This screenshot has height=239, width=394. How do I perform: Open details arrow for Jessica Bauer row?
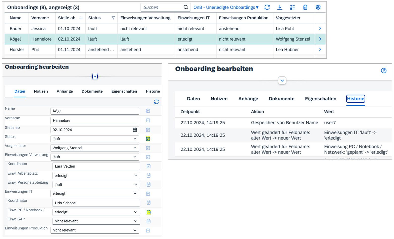(x=320, y=28)
